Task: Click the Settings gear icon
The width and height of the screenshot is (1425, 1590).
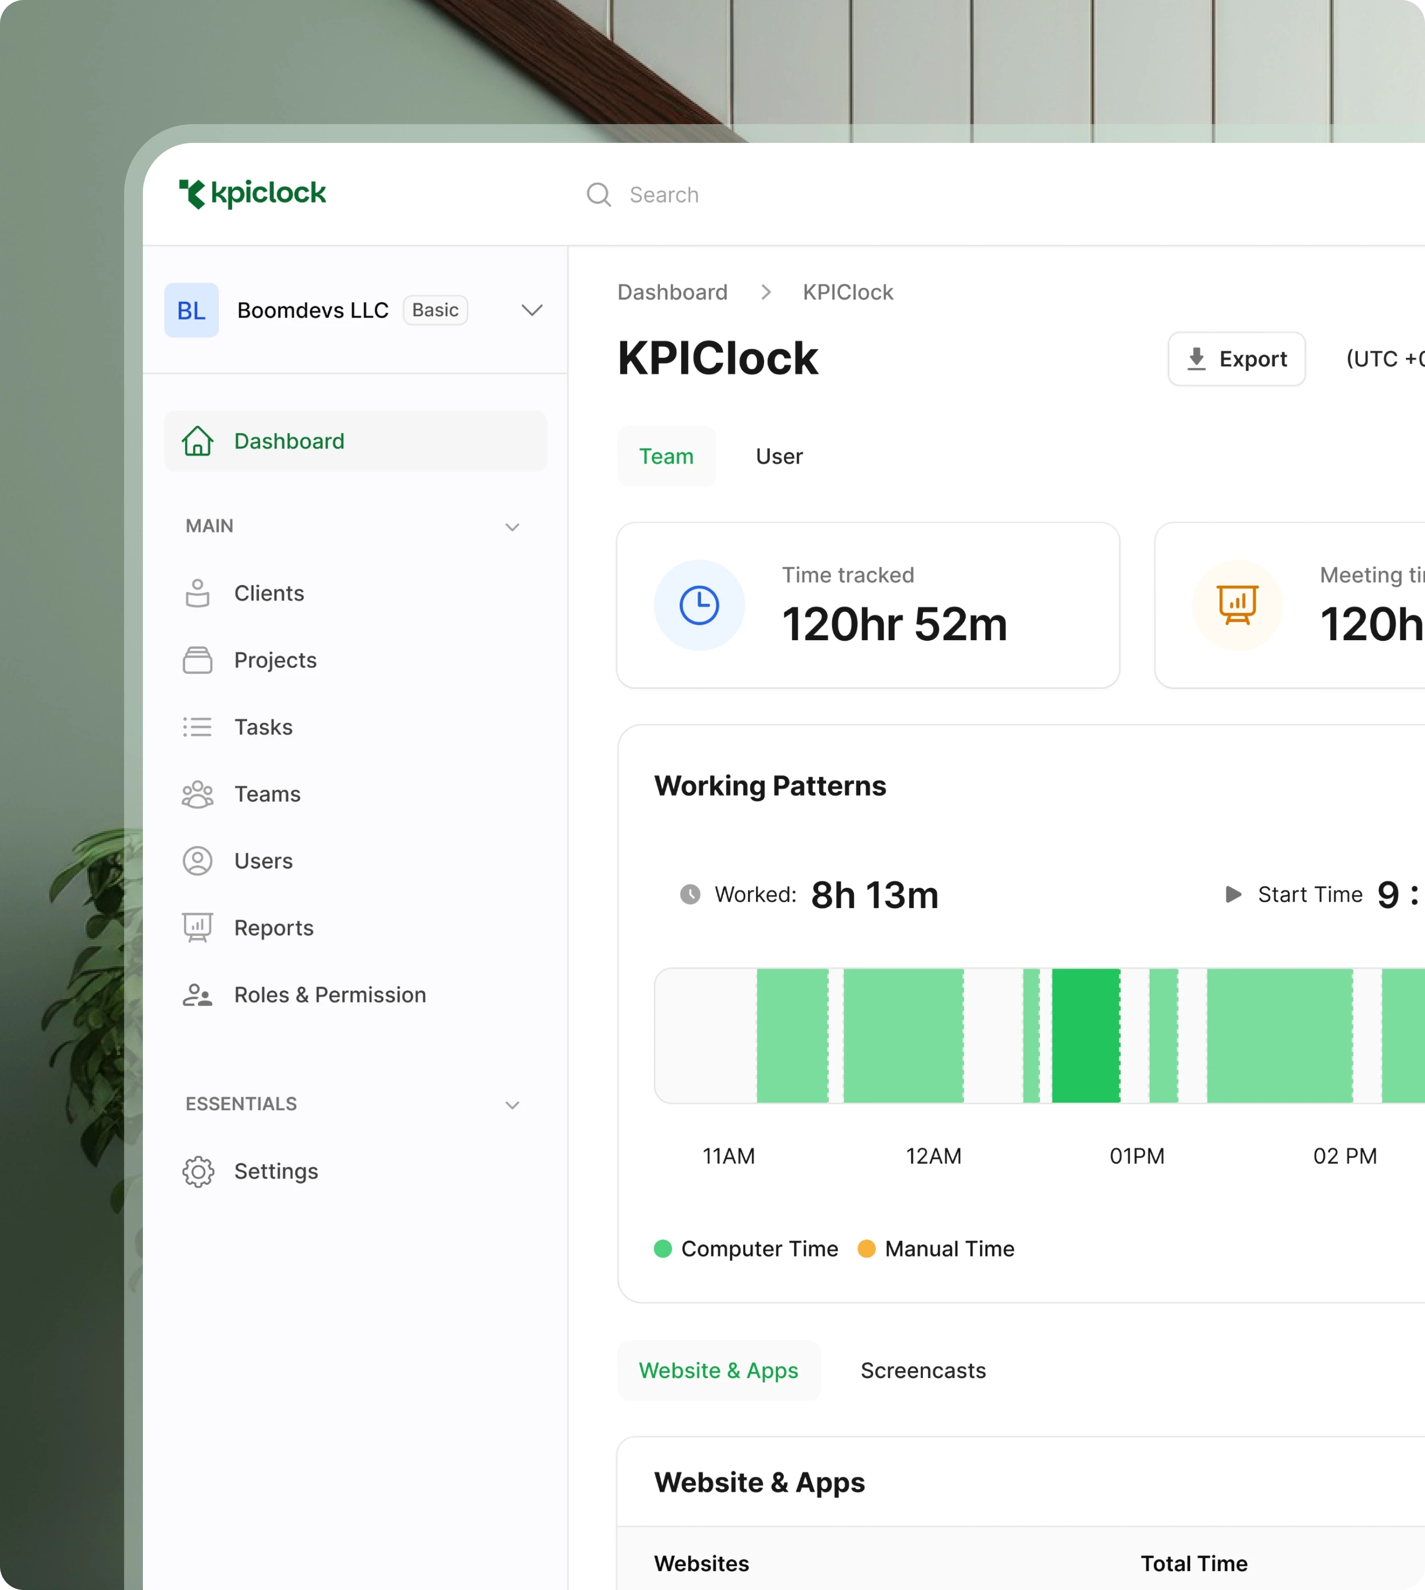Action: tap(197, 1172)
